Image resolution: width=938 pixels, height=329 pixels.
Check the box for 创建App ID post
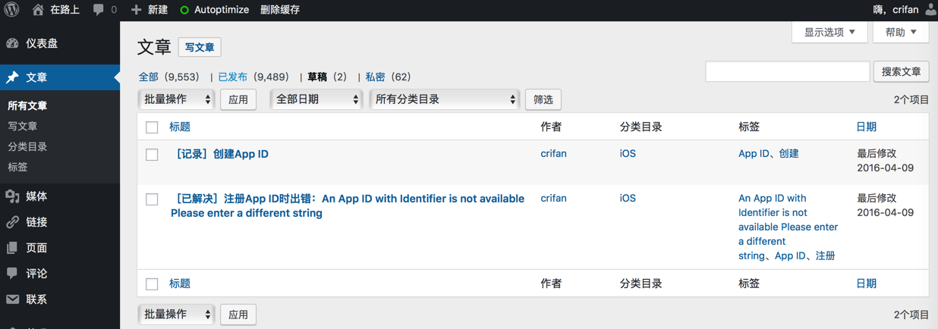click(x=152, y=155)
